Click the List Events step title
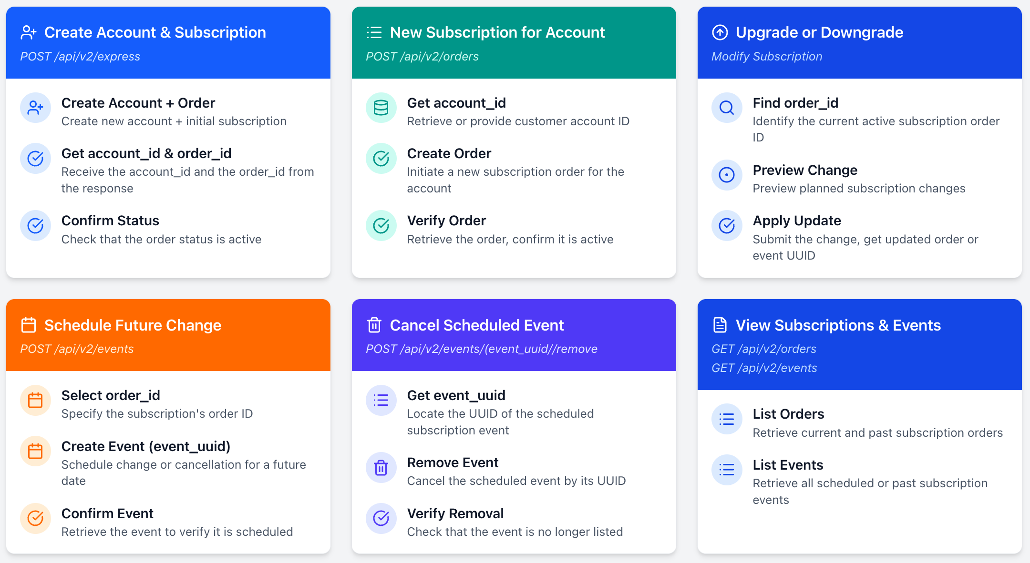 click(788, 465)
